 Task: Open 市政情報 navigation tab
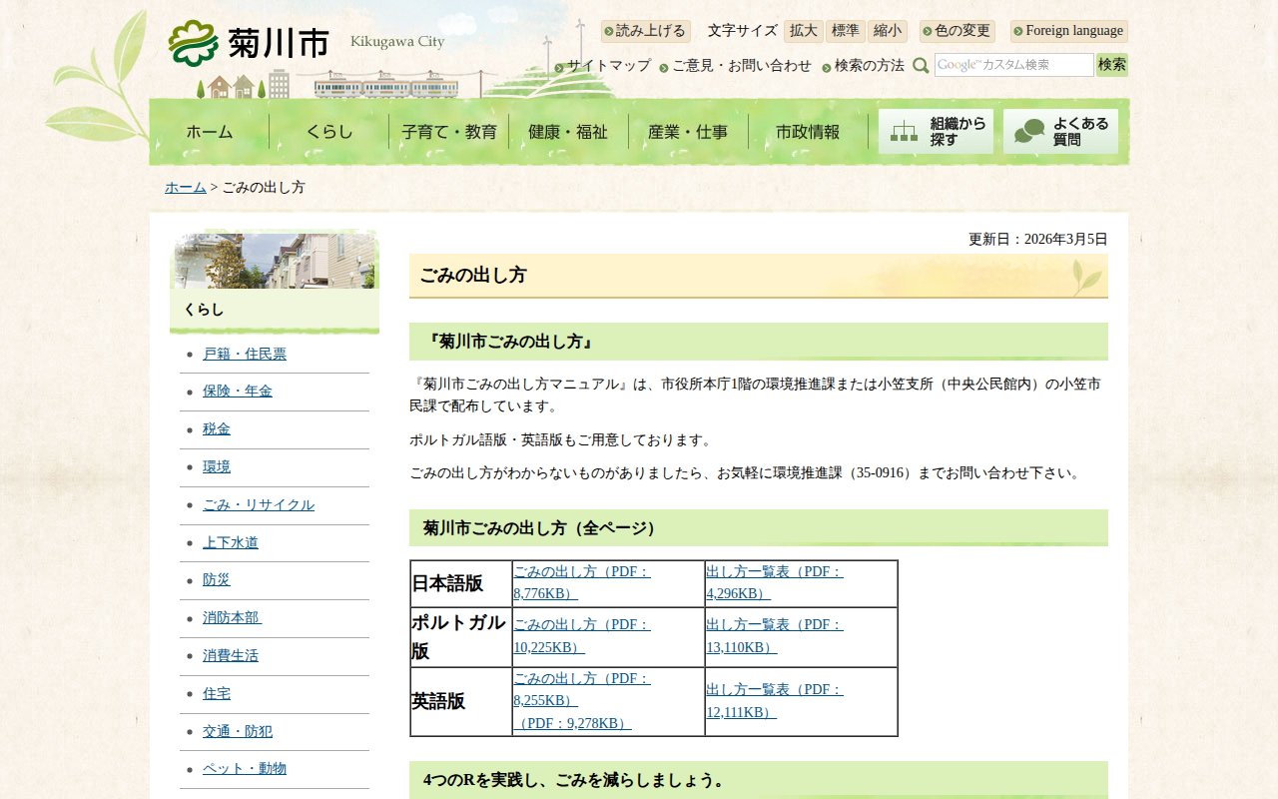808,132
